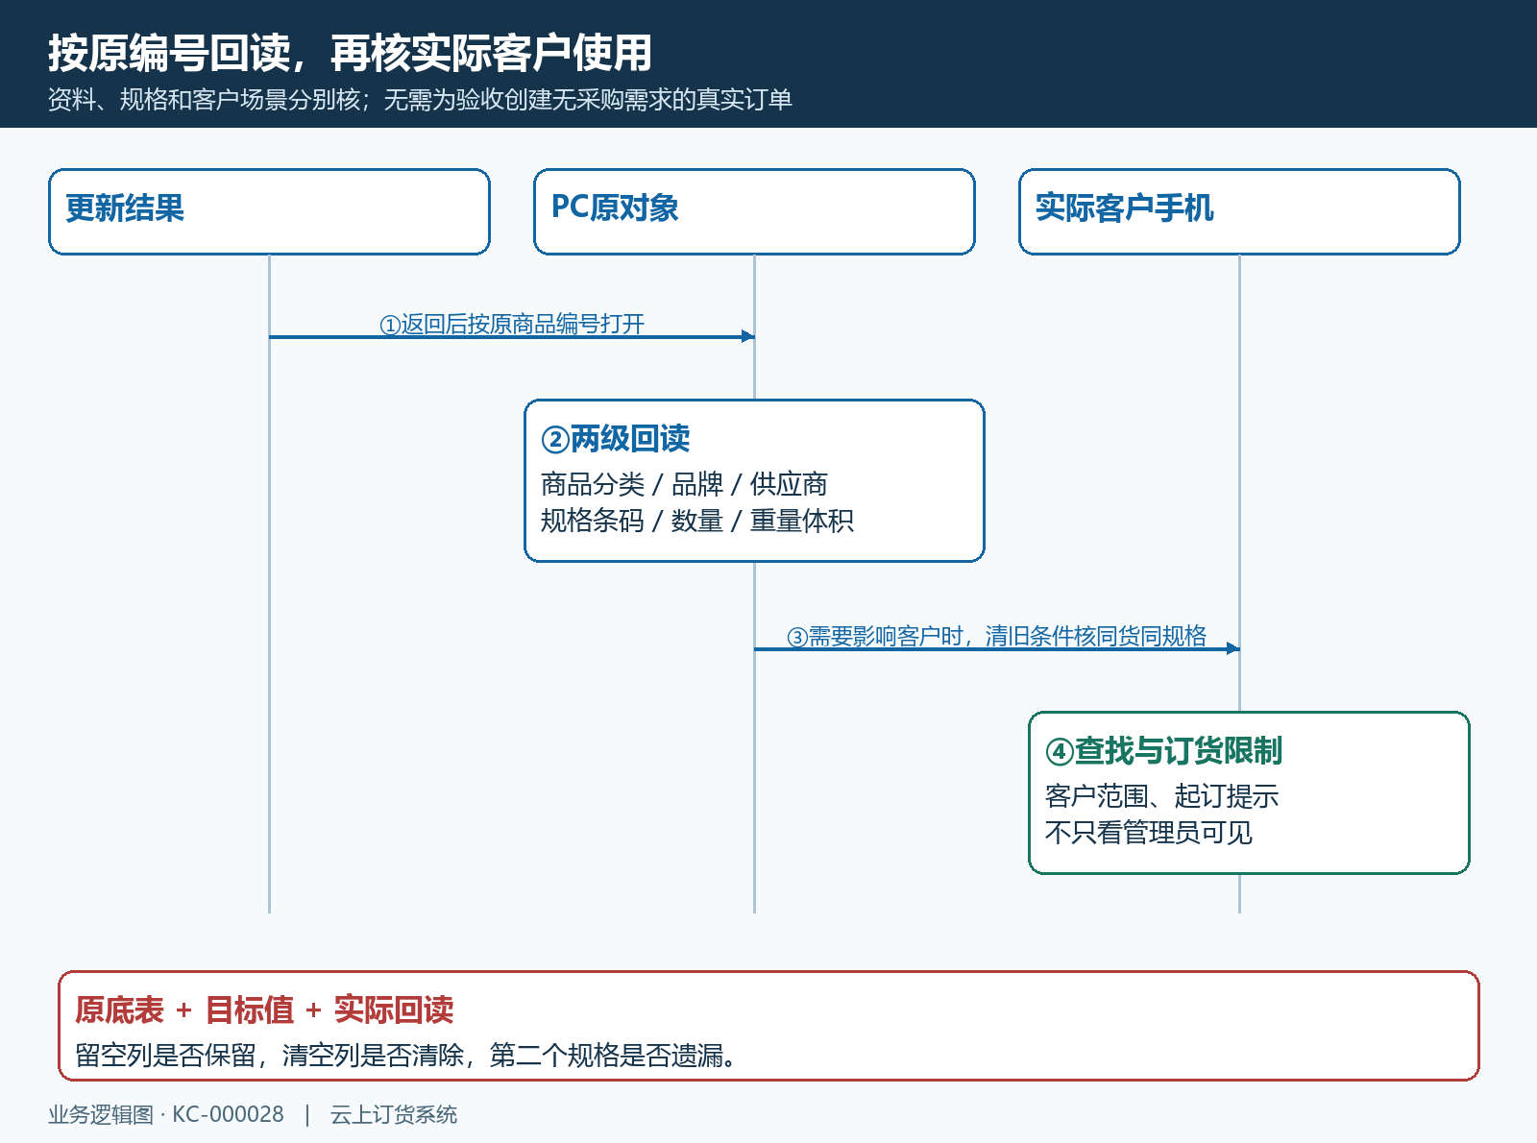This screenshot has height=1143, width=1537.
Task: Click the PC原对象 lifeline header box
Action: pyautogui.click(x=754, y=212)
